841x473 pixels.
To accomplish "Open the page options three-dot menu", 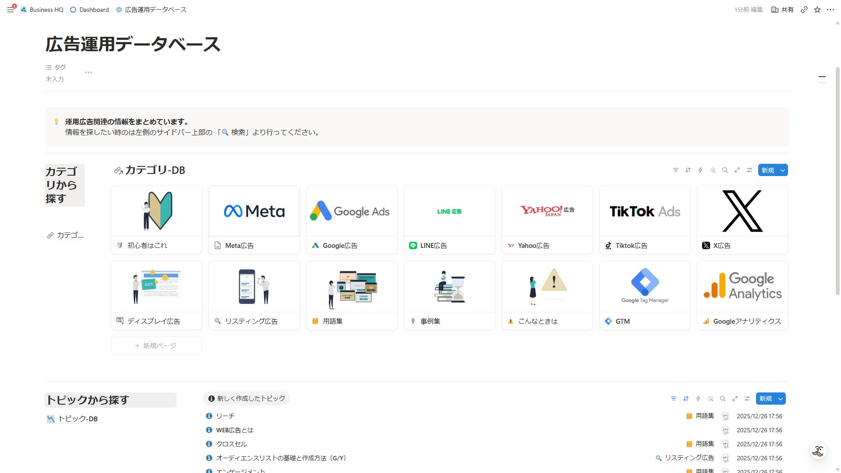I will [x=830, y=10].
